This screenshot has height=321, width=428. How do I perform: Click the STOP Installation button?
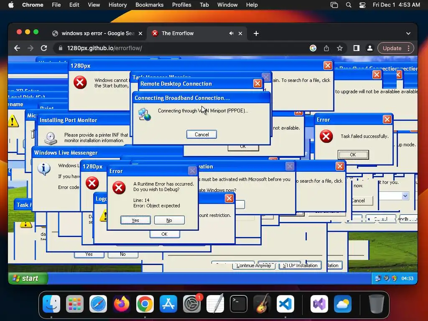[x=300, y=265]
